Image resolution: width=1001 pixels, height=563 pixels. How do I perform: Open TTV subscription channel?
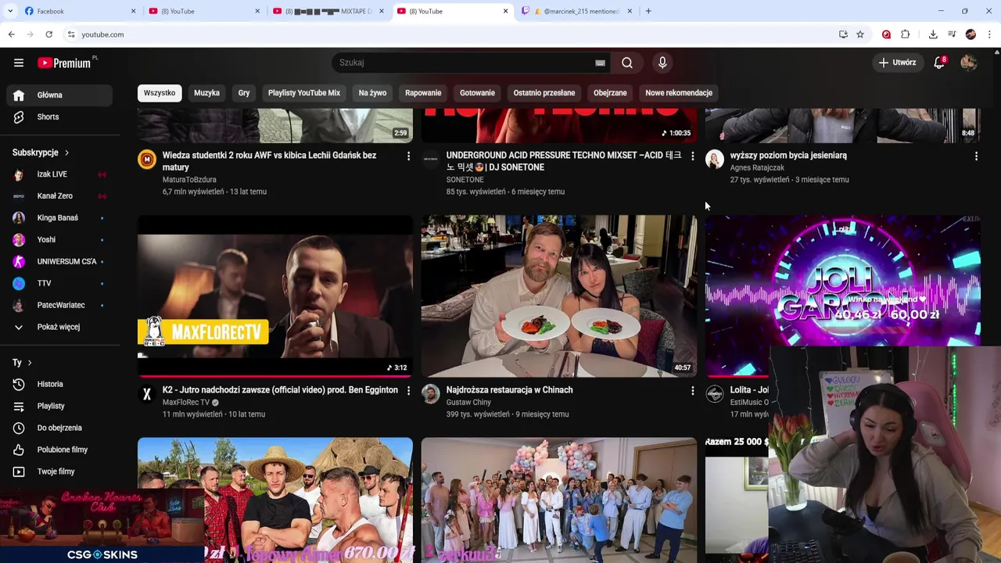point(59,283)
